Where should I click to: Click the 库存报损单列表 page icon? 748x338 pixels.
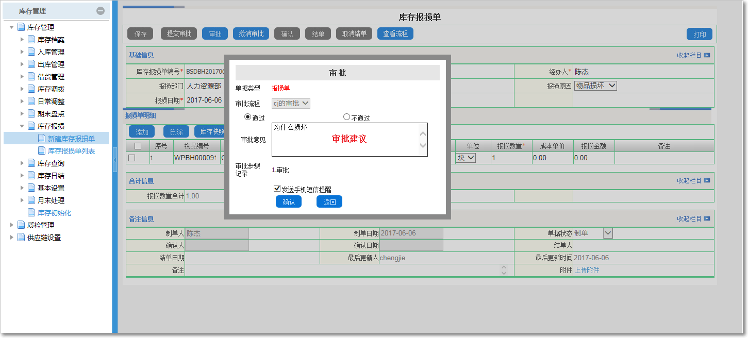coord(42,151)
